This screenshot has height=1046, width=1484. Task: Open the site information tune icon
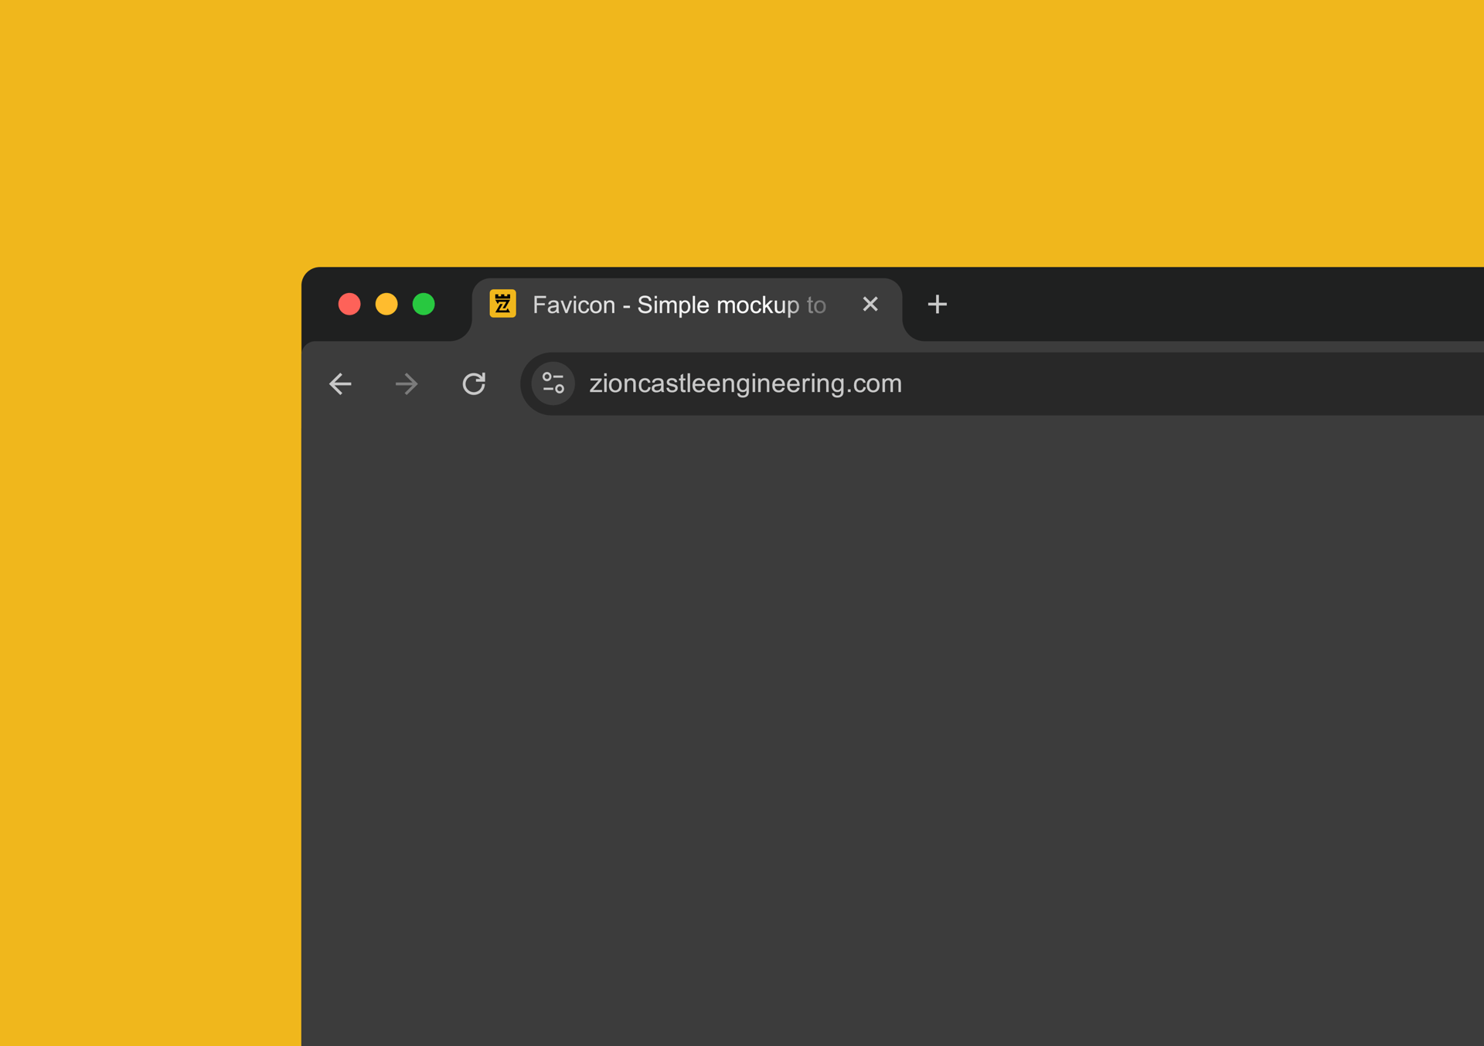[x=553, y=383]
